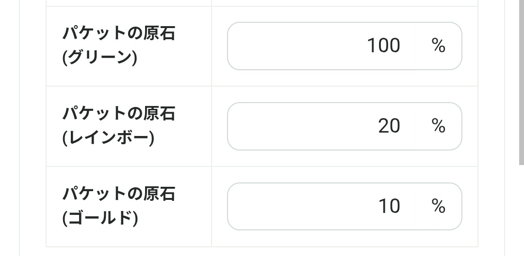Click the partially visible cell above 100 field
The width and height of the screenshot is (524, 256).
pos(344,3)
